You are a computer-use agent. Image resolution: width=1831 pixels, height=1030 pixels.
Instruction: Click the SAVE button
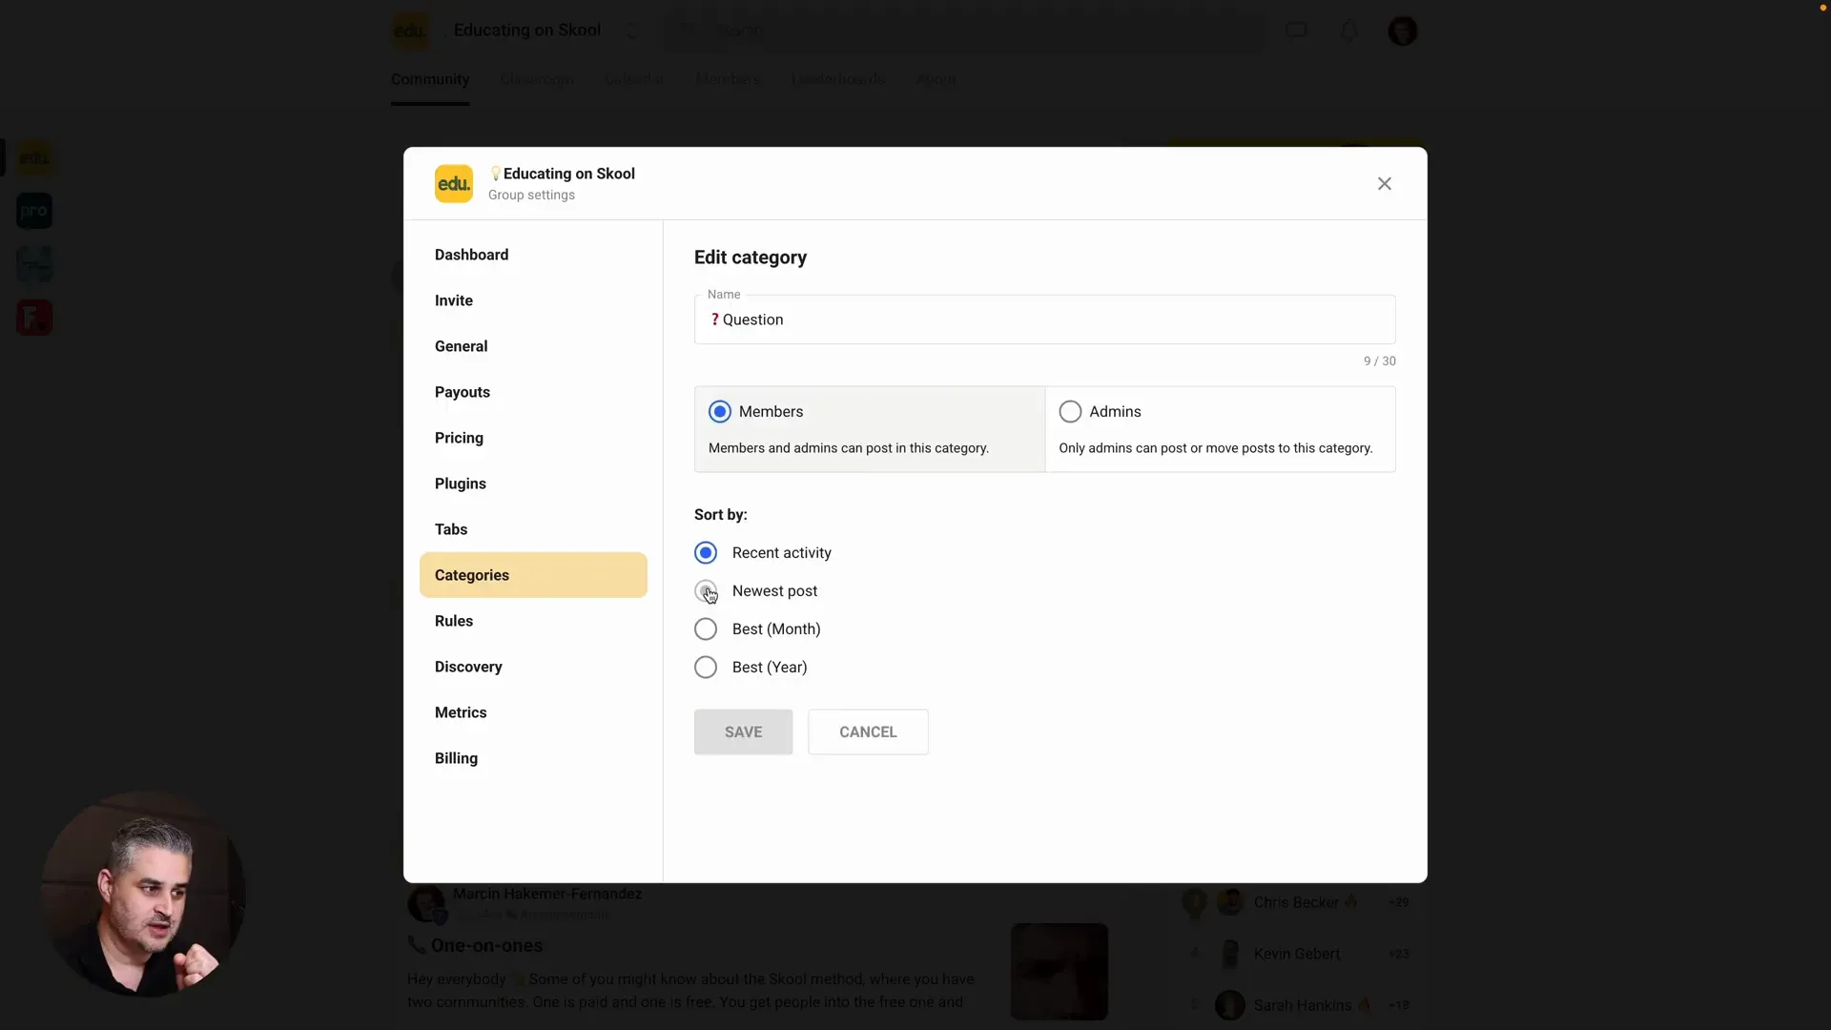(743, 731)
